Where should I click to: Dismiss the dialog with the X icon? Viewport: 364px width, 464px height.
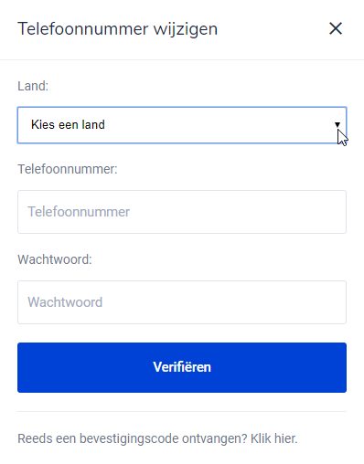[336, 28]
